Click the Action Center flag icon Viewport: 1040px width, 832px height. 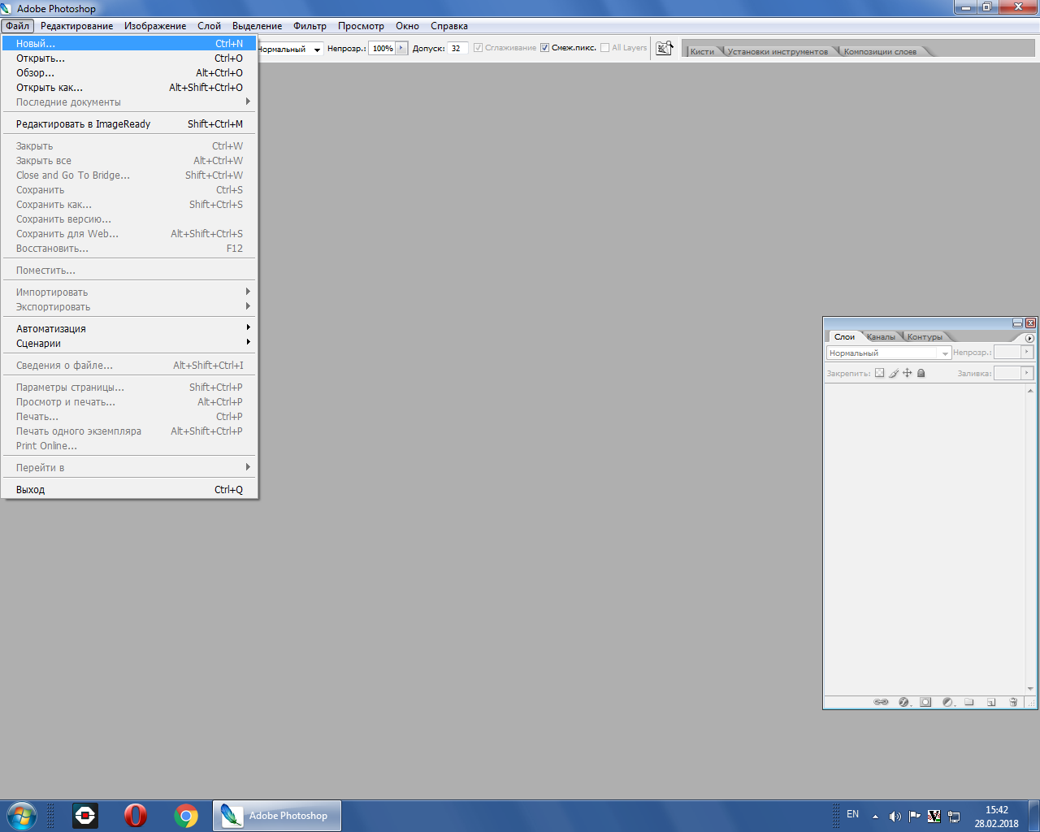[x=914, y=816]
